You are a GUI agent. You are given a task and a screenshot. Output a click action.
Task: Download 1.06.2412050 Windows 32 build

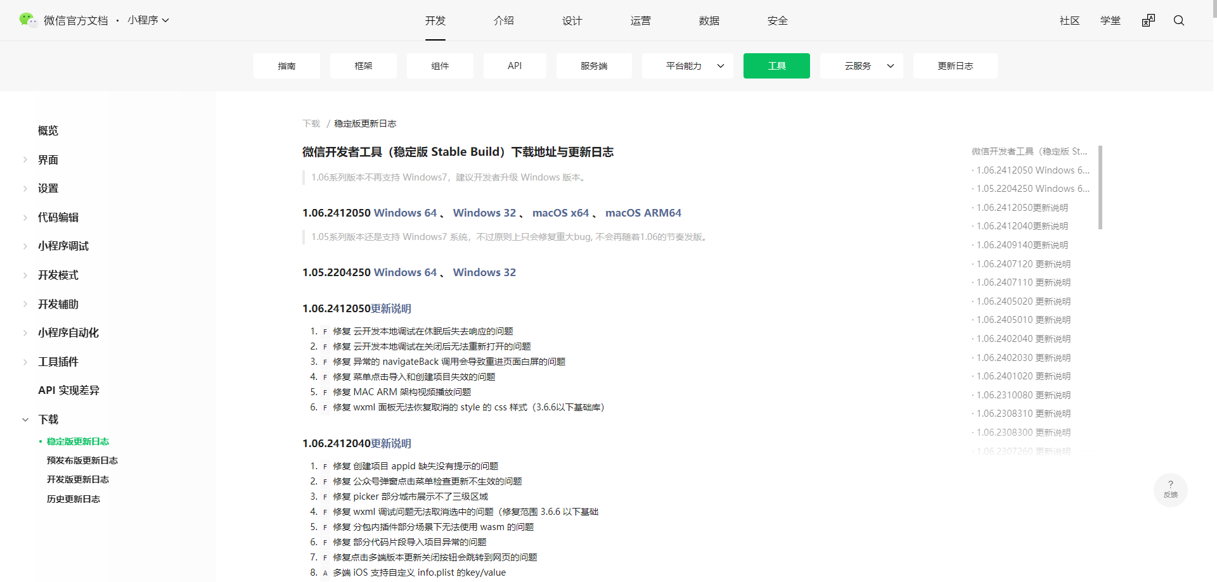coord(484,213)
